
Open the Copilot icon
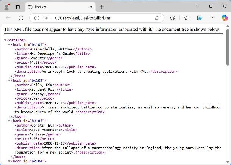click(x=225, y=18)
